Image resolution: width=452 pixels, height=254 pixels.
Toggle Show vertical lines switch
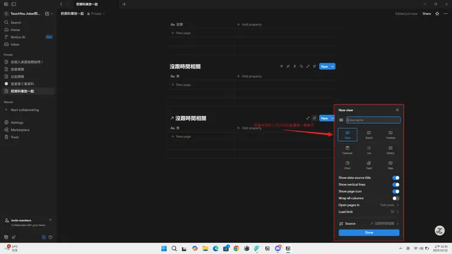point(396,184)
